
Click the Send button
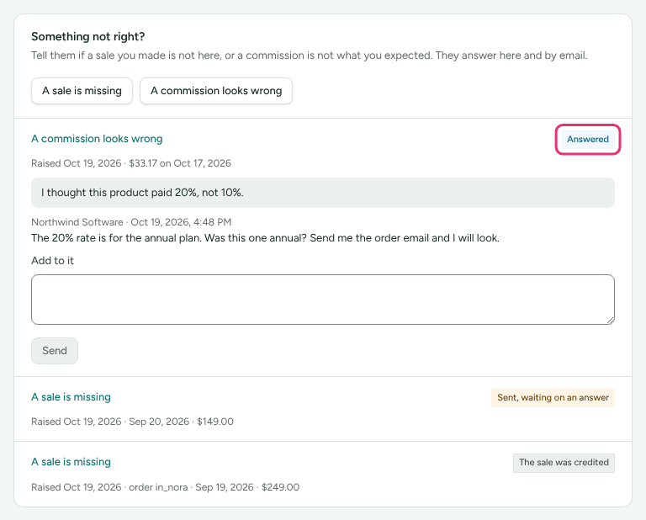tap(55, 351)
